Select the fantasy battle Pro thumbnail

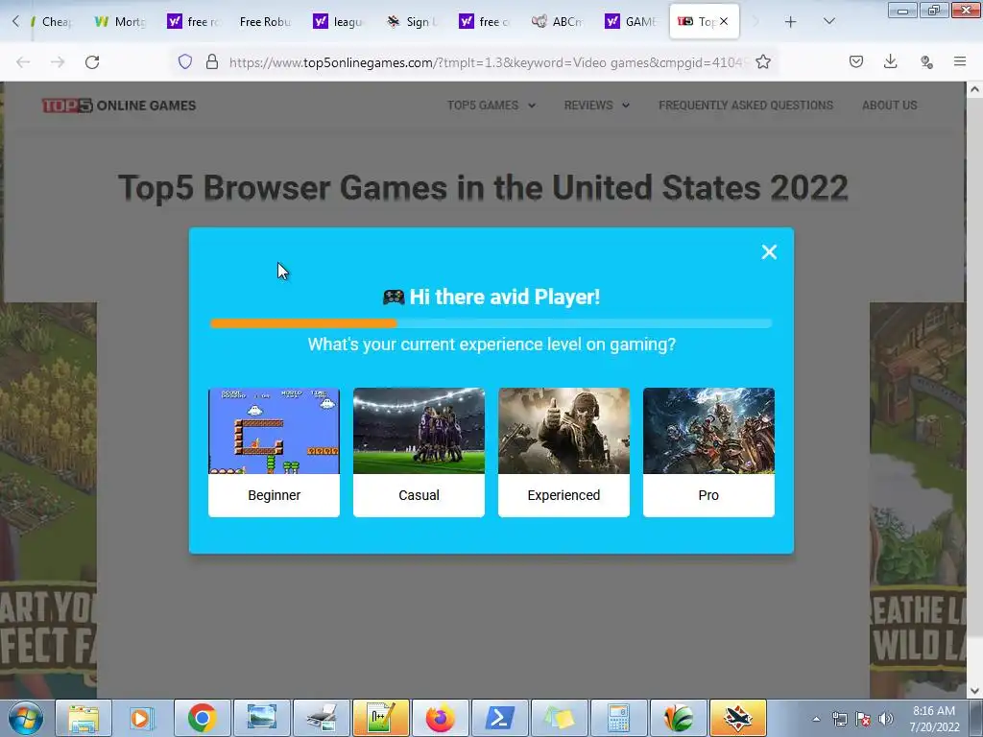(x=708, y=431)
